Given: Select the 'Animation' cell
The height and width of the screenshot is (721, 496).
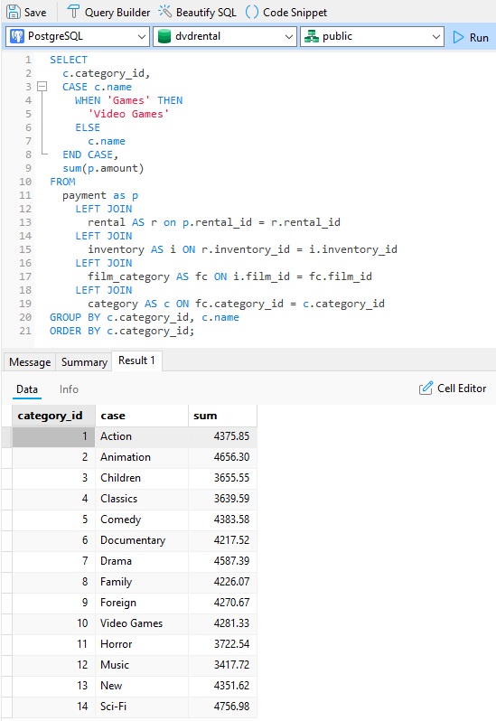Looking at the screenshot, I should coord(142,457).
